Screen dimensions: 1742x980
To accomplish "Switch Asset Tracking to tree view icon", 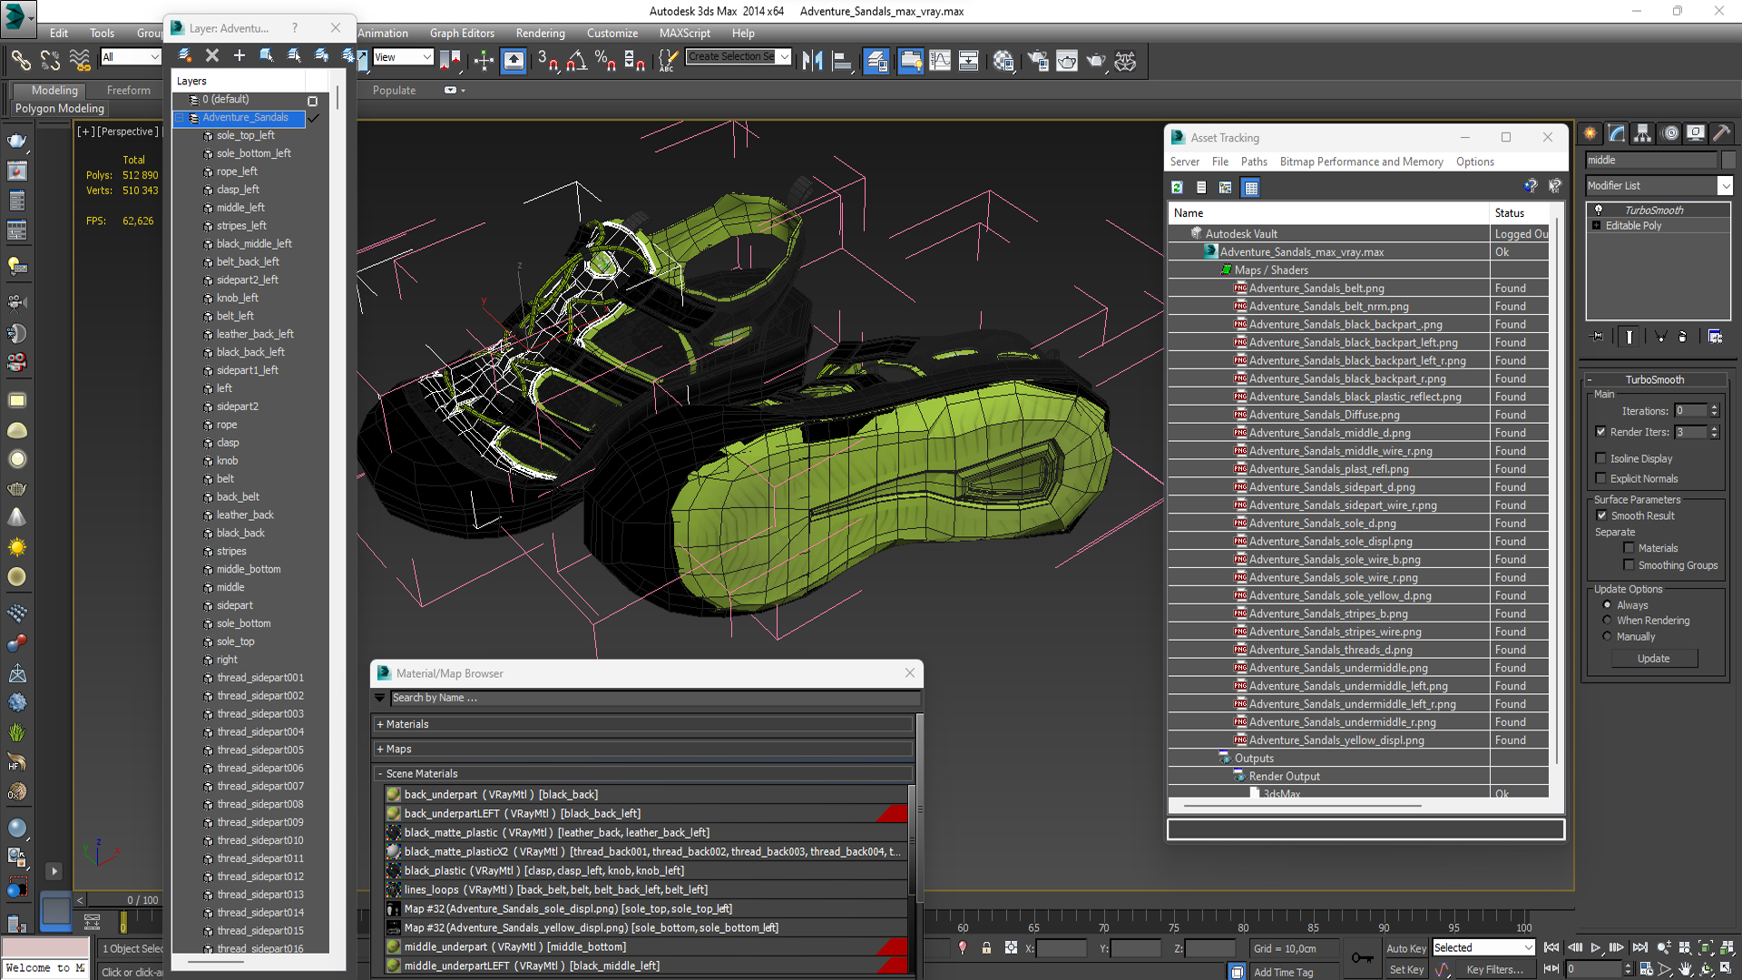I will click(1226, 187).
